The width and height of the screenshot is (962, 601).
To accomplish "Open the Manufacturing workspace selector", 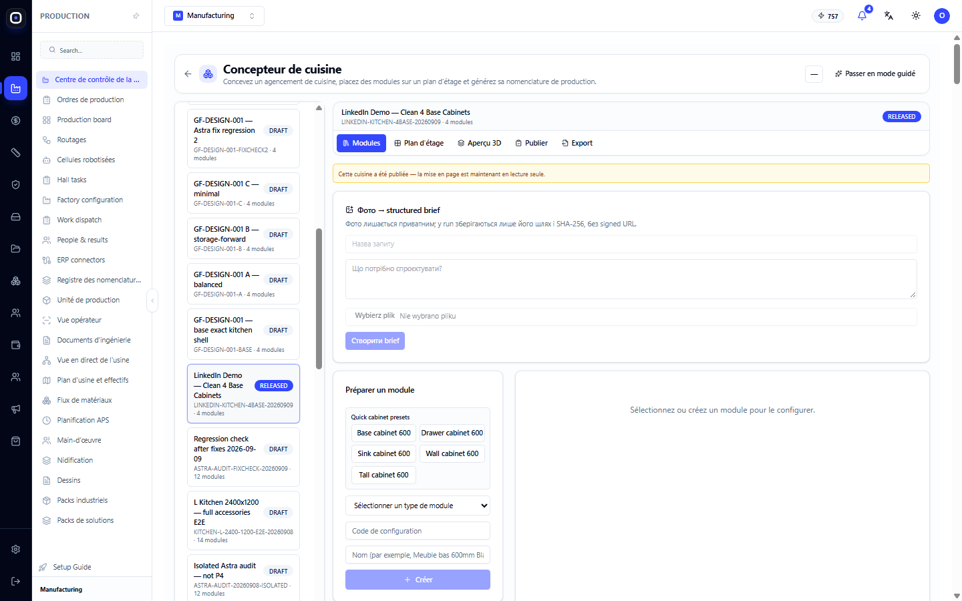I will [x=214, y=16].
